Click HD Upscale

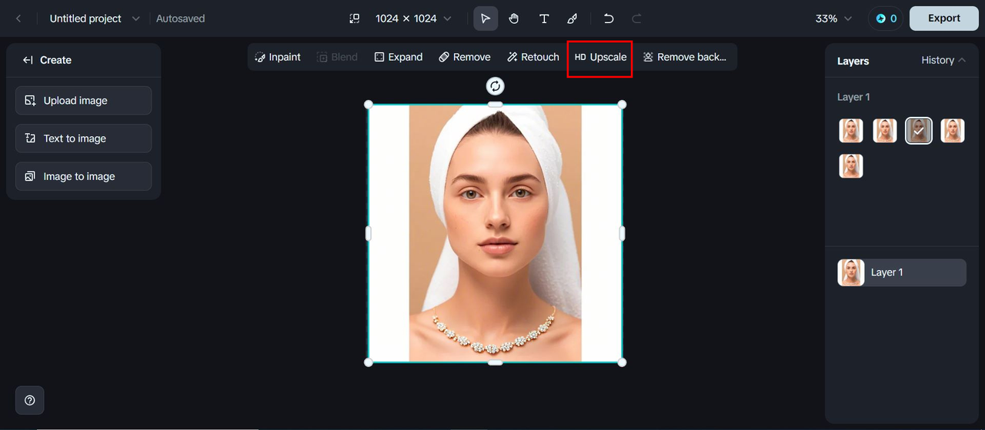click(x=600, y=57)
